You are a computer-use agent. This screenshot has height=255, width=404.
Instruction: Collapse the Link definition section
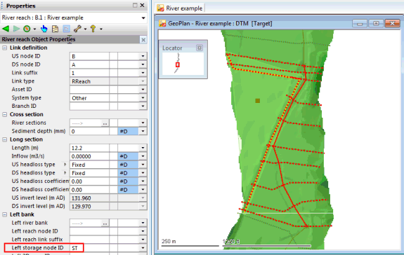[x=5, y=48]
